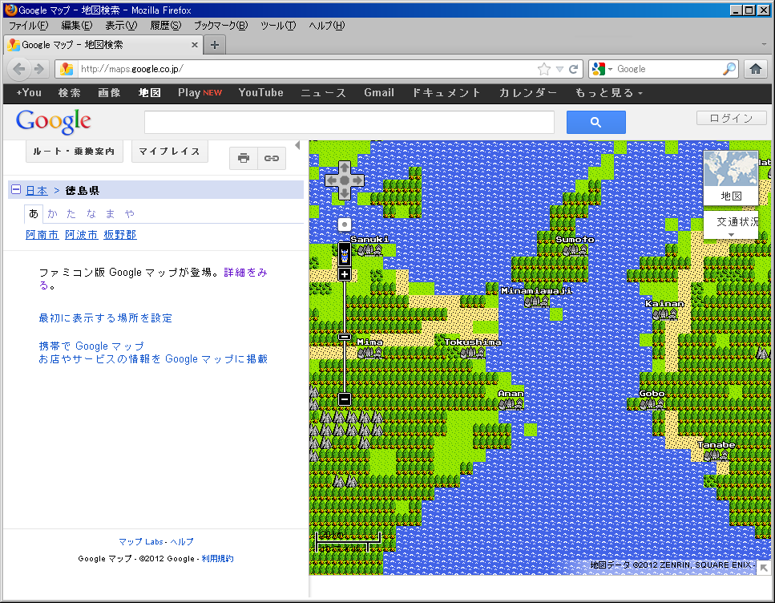775x603 pixels.
Task: Open the 履歴 menu
Action: (166, 25)
